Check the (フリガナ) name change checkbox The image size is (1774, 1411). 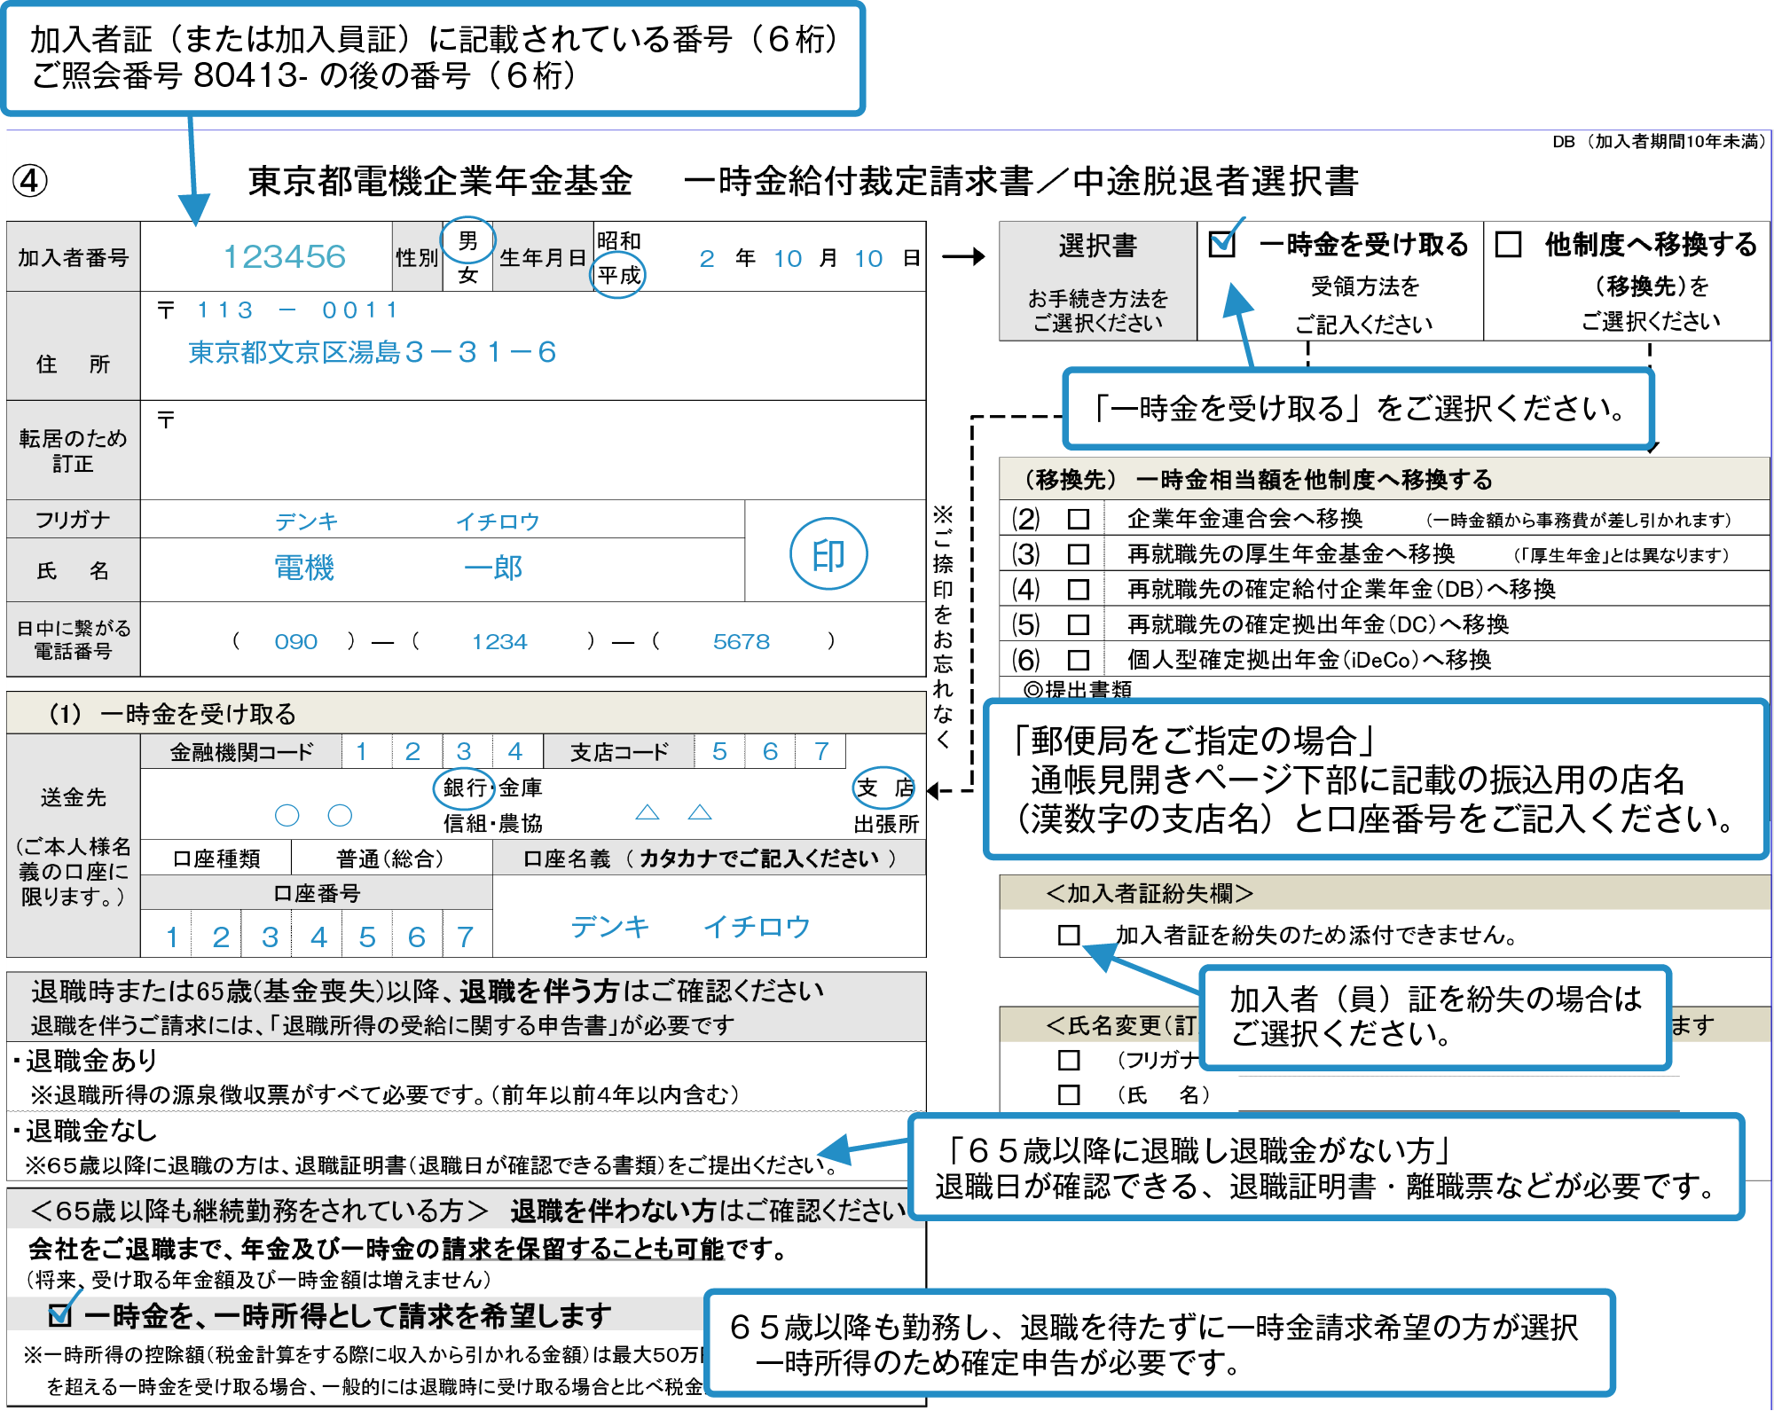click(1069, 1060)
